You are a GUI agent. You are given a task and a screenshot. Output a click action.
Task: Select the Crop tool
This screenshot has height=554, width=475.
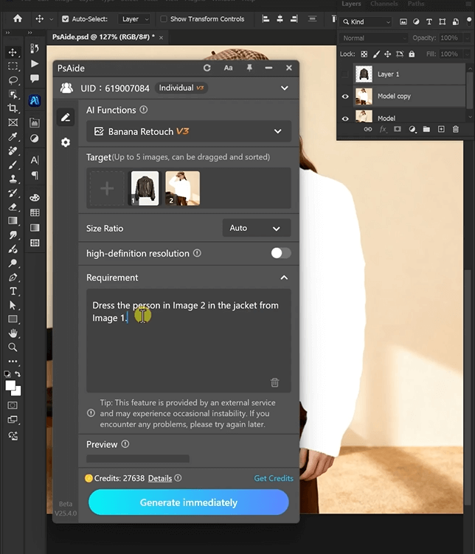13,108
